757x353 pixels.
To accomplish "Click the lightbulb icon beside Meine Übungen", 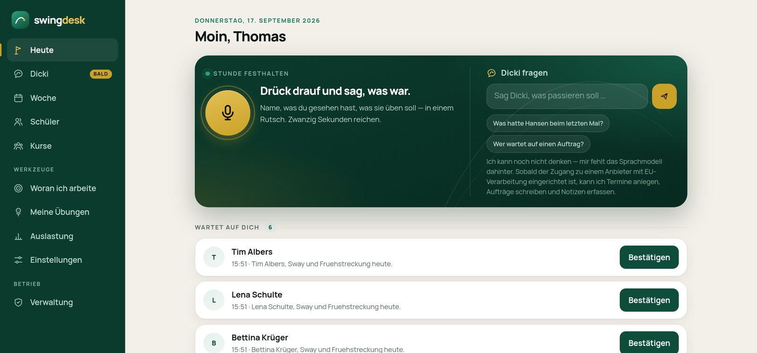I will coord(18,212).
